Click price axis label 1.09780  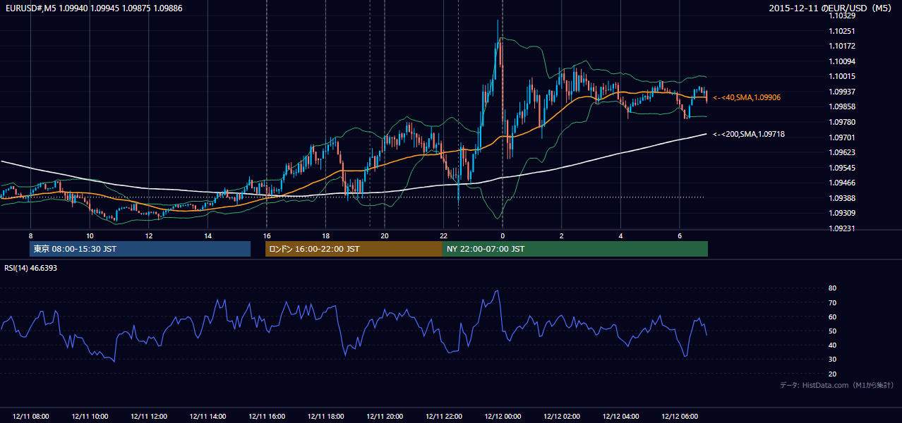tap(843, 122)
